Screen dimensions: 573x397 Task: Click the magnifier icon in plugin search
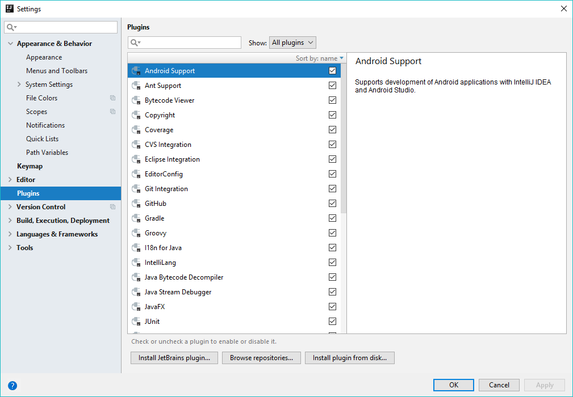point(135,43)
